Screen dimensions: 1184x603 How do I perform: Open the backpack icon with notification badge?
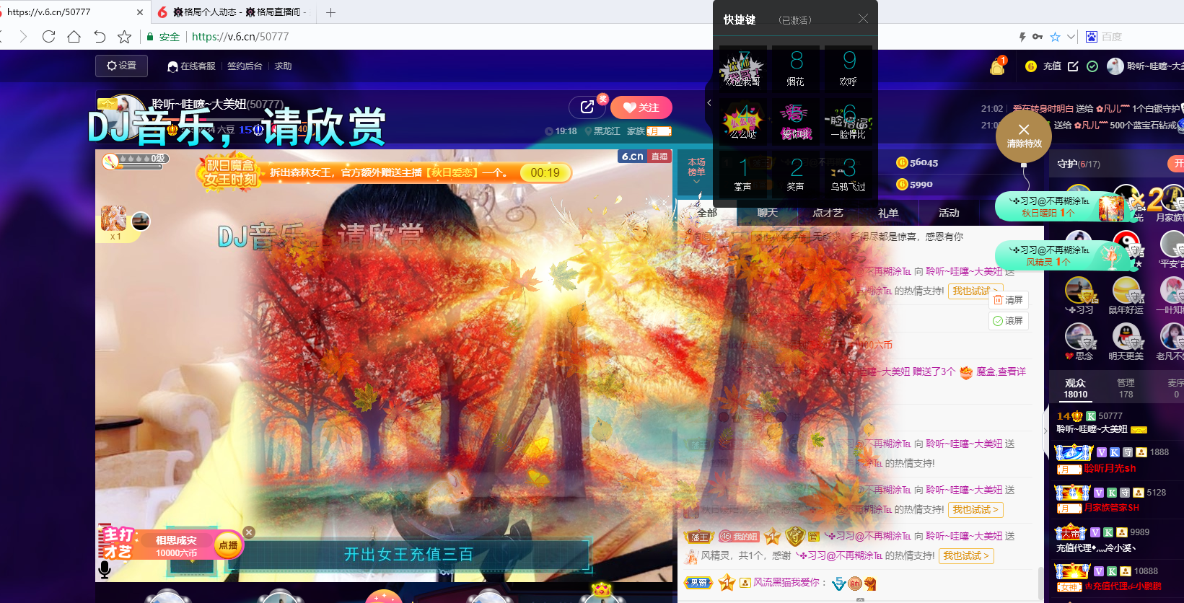coord(998,66)
